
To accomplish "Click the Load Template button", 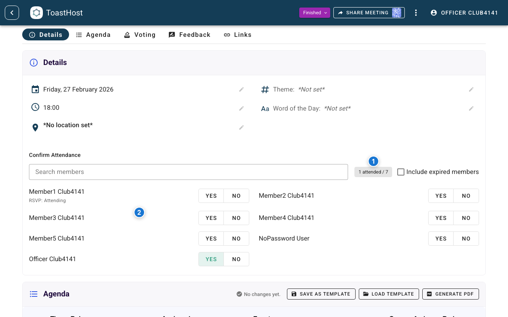I will tap(389, 294).
